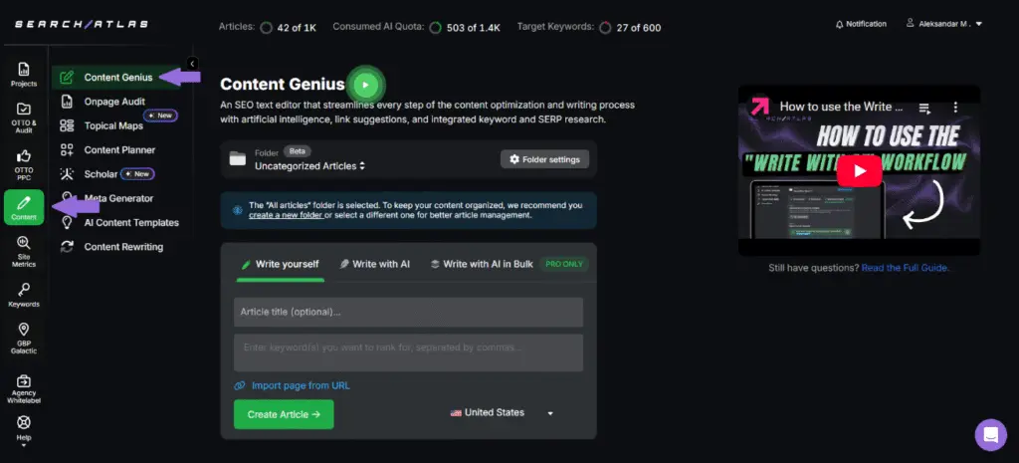Switch to the Write with AI tab
Image resolution: width=1019 pixels, height=463 pixels.
tap(374, 264)
